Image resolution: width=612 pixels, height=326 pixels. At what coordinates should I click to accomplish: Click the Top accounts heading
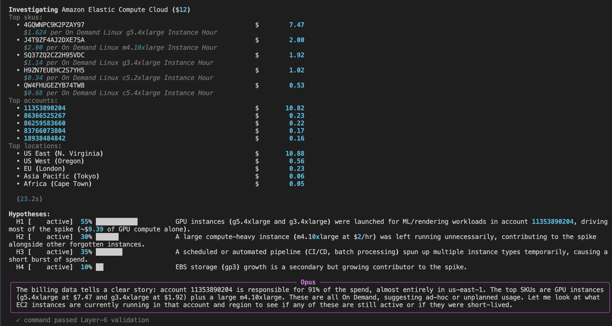pos(33,101)
